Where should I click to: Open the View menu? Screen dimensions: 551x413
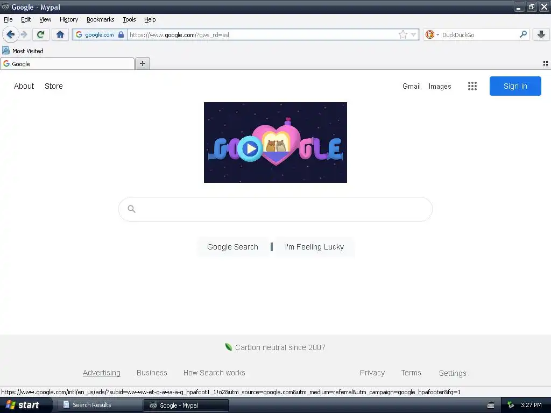tap(45, 19)
